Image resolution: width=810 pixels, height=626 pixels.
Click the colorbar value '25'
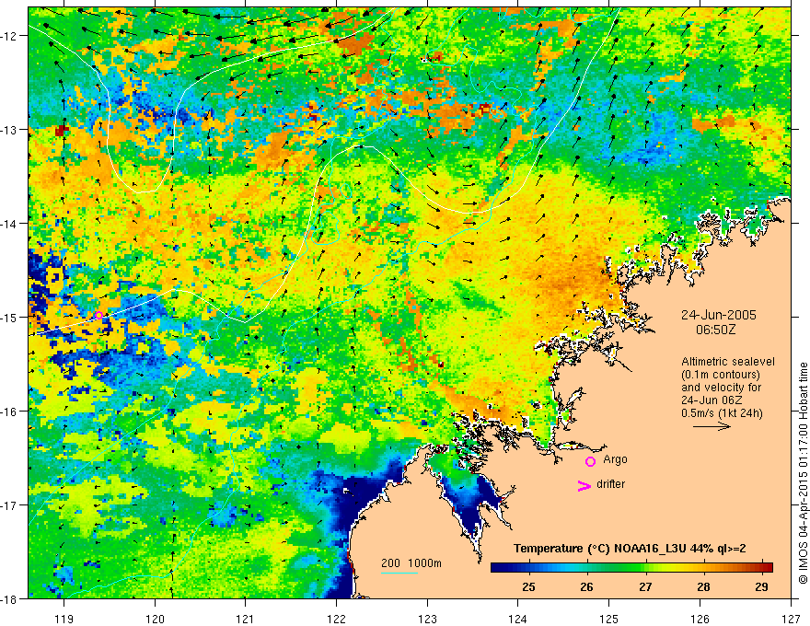pyautogui.click(x=528, y=587)
